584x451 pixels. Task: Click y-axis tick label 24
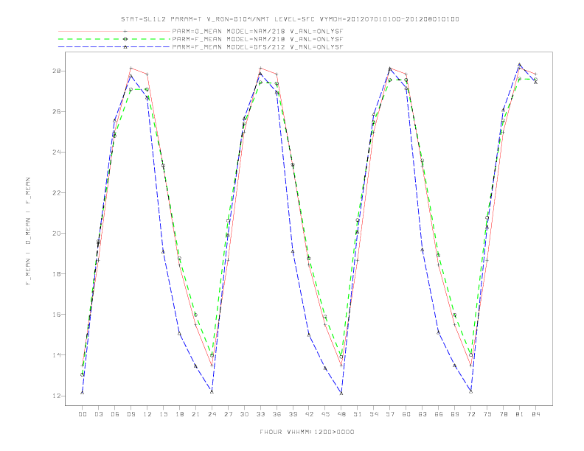pyautogui.click(x=57, y=153)
